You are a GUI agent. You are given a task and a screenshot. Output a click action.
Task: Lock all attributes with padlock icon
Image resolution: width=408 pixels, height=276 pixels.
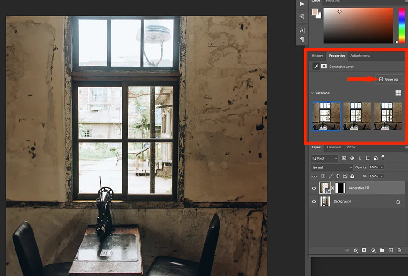click(x=352, y=176)
